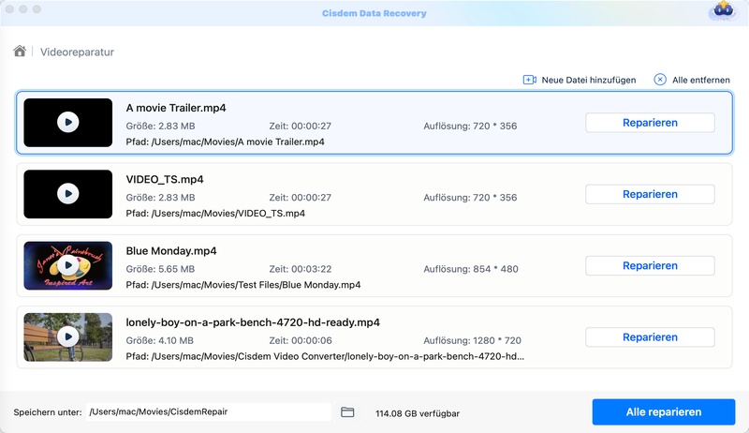The width and height of the screenshot is (749, 433).
Task: Click Alle reparieren button
Action: 664,412
